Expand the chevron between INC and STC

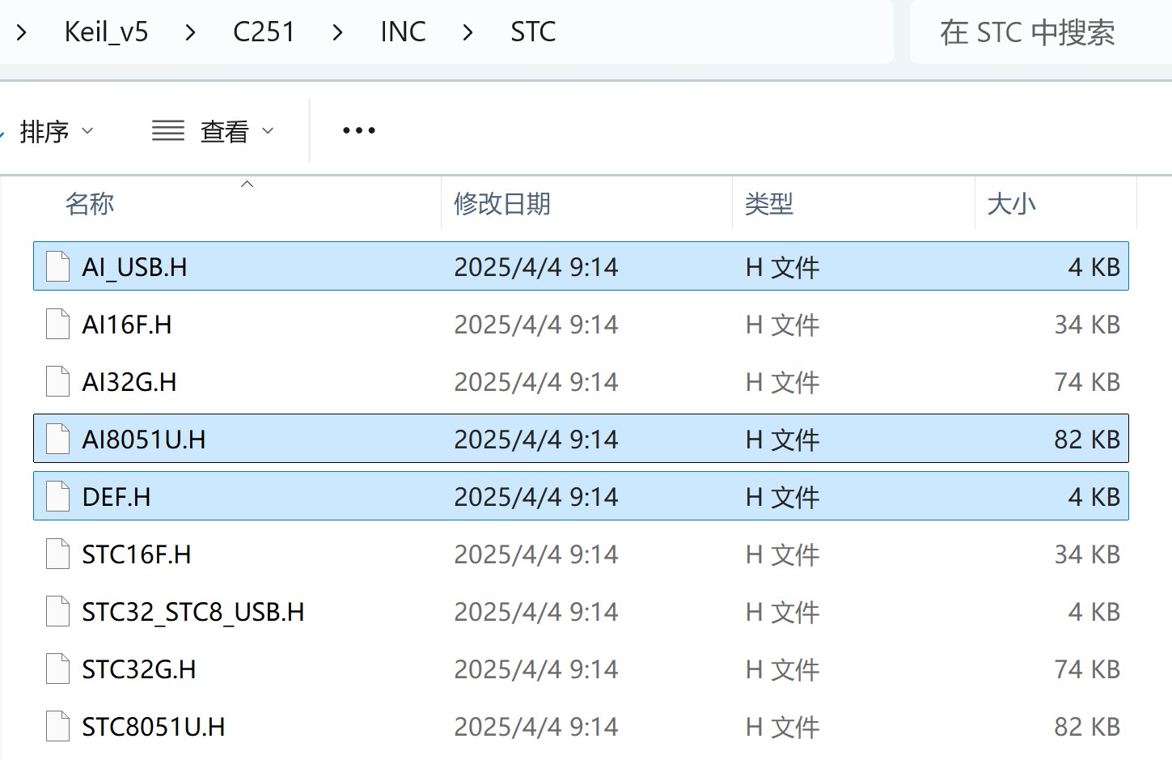468,32
